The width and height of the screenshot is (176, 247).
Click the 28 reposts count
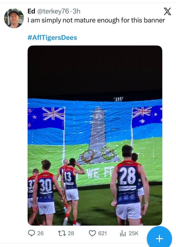71,233
